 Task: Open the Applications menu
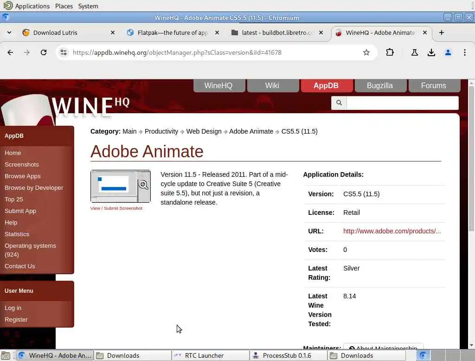click(32, 6)
